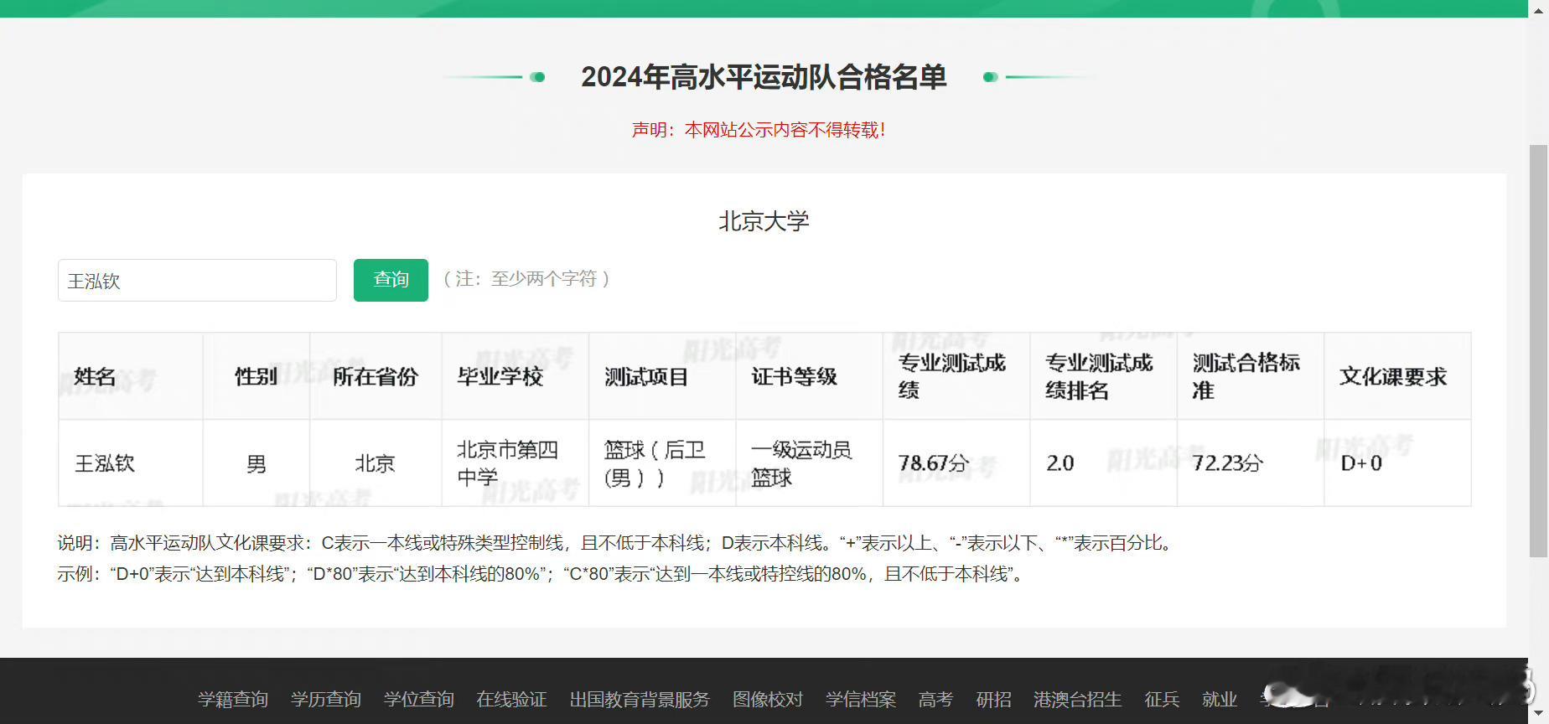The width and height of the screenshot is (1549, 724).
Task: Click the red 声明 notice text
Action: (759, 130)
